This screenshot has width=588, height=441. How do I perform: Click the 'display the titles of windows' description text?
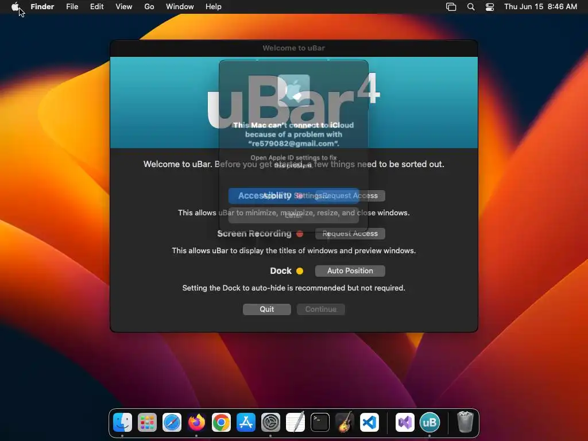tap(293, 250)
